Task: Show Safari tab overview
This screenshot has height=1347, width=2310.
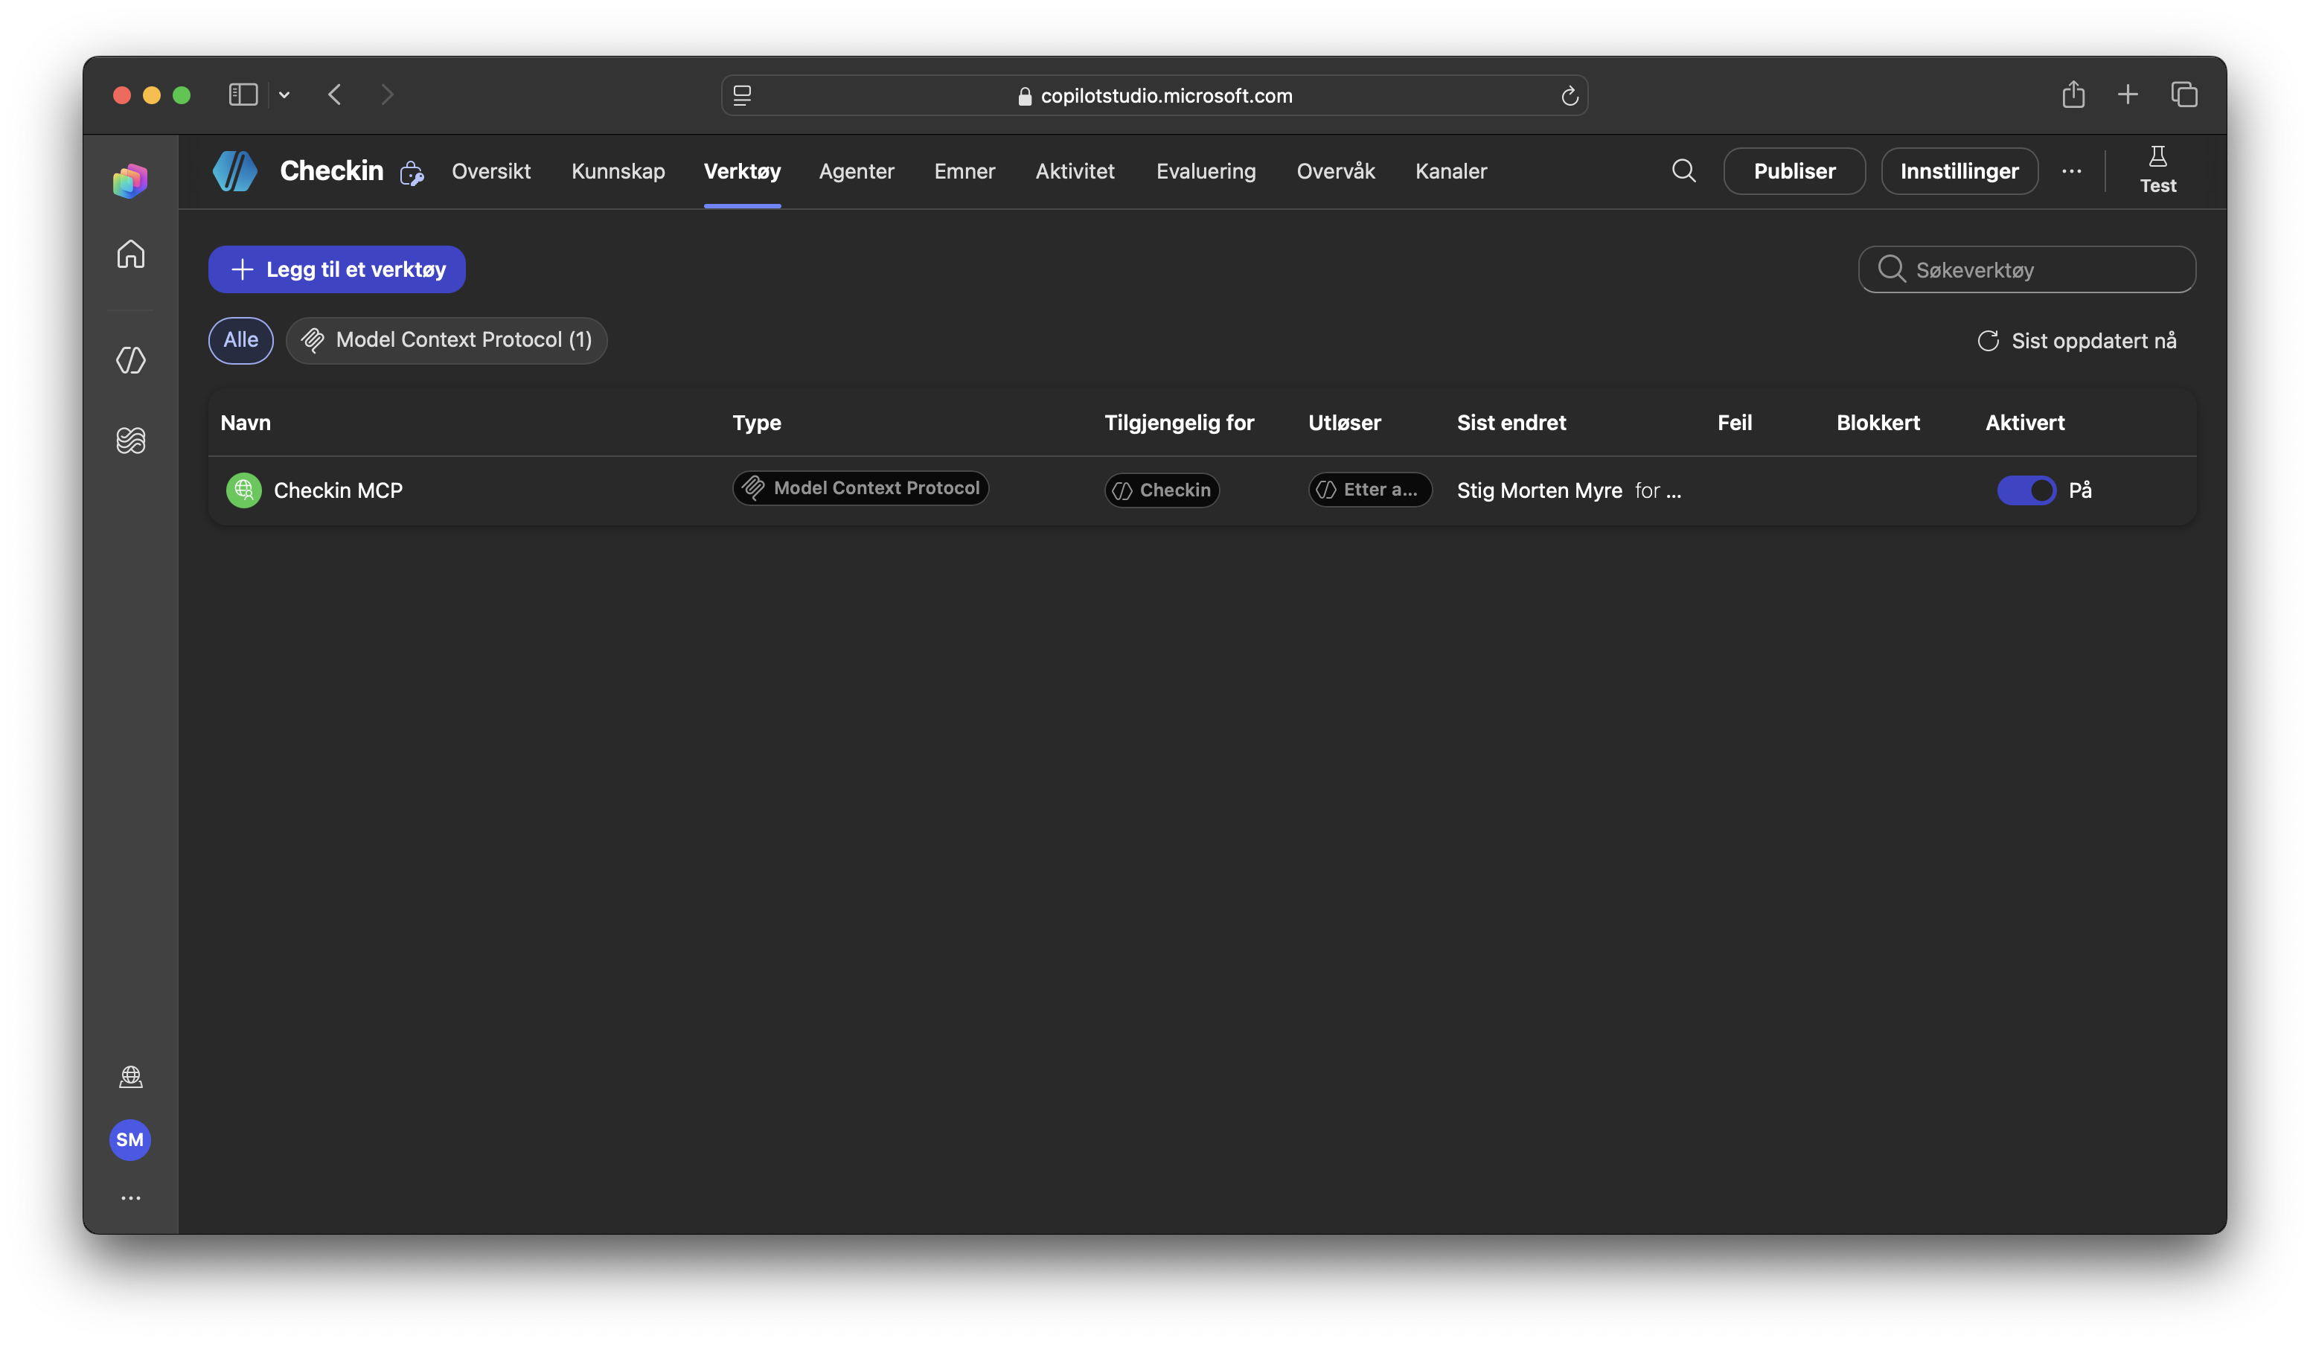Action: (x=2184, y=94)
